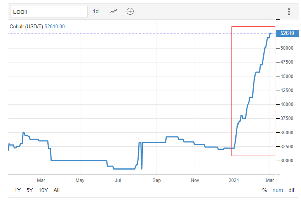Image resolution: width=301 pixels, height=201 pixels.
Task: Switch to num scale mode
Action: tap(278, 190)
